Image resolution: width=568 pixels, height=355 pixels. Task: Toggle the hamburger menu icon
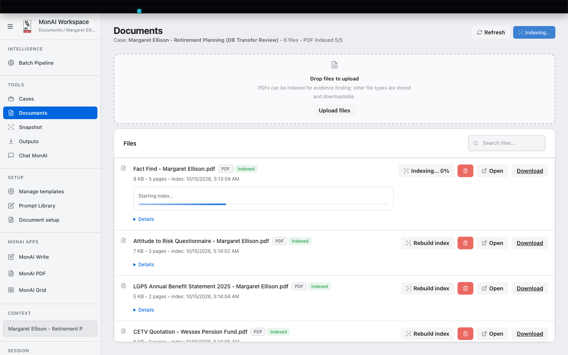coord(10,26)
